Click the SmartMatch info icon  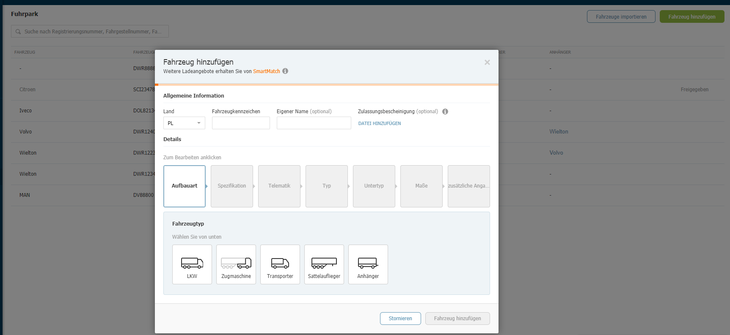(285, 71)
